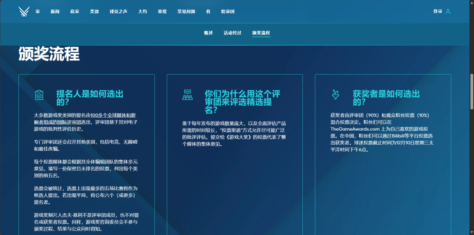
Task: Click the funnel filter icon beside 获奖者是如何选出的
Action: coord(336,95)
